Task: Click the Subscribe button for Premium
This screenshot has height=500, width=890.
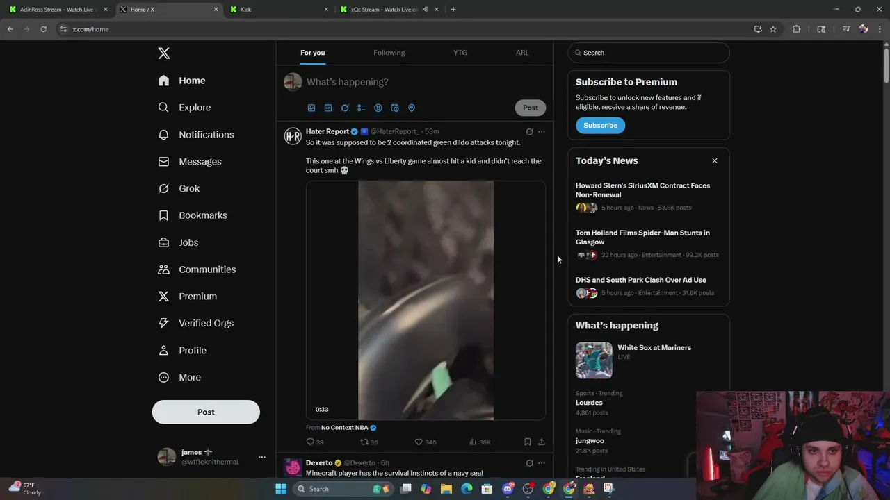Action: coord(600,125)
